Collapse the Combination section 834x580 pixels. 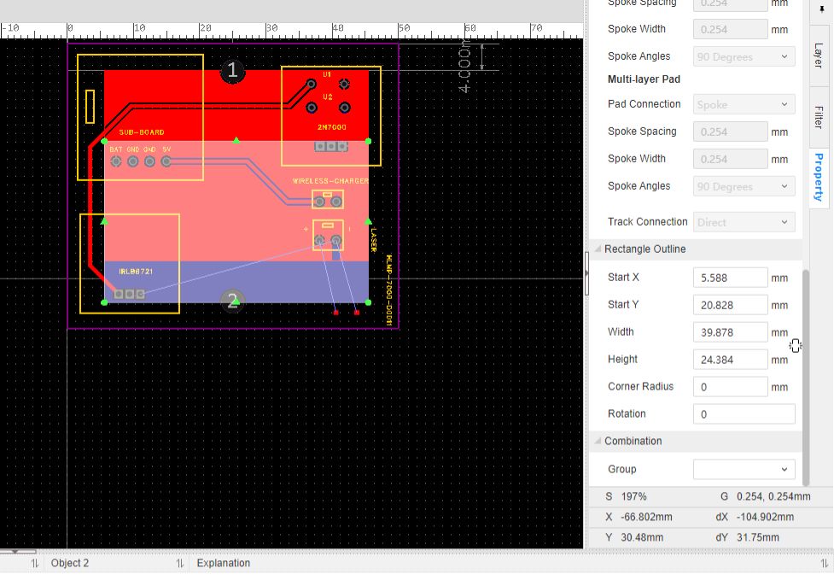(598, 442)
